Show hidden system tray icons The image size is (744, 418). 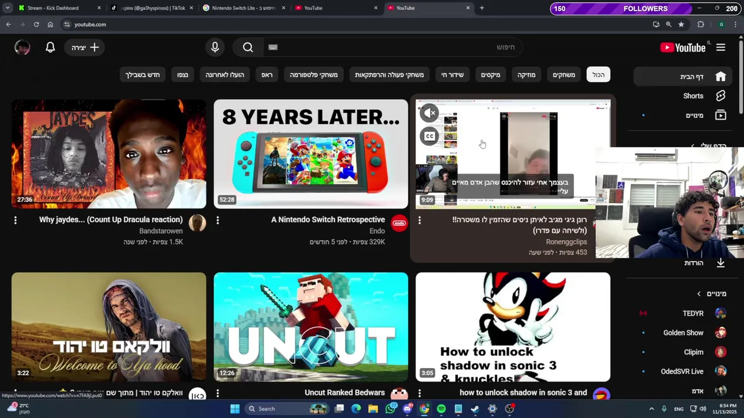pyautogui.click(x=652, y=409)
